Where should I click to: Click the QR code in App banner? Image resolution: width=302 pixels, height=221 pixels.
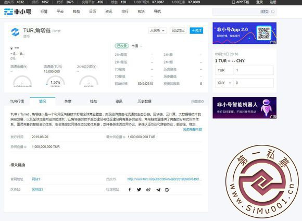click(x=264, y=33)
